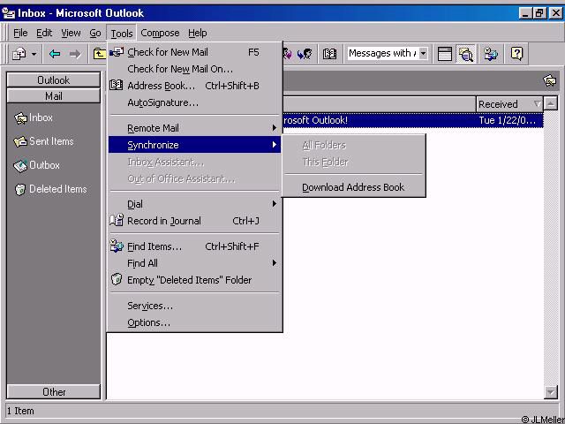Open the Compose menu
The height and width of the screenshot is (424, 565).
[160, 34]
